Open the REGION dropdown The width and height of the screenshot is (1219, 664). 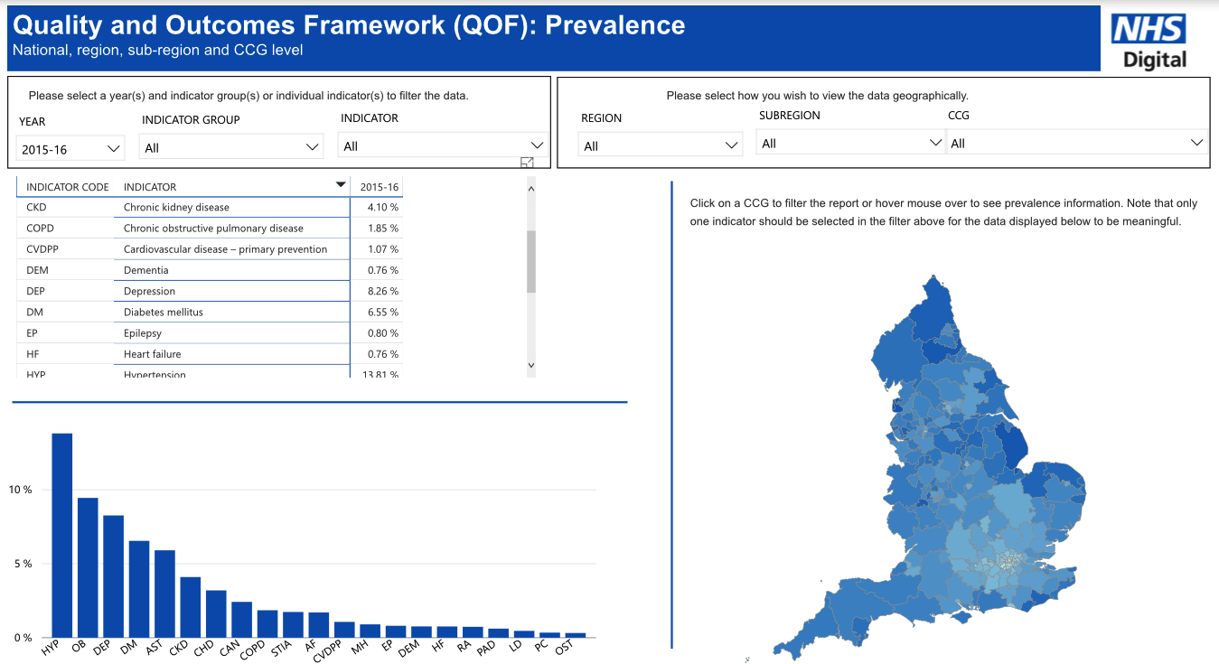point(660,145)
